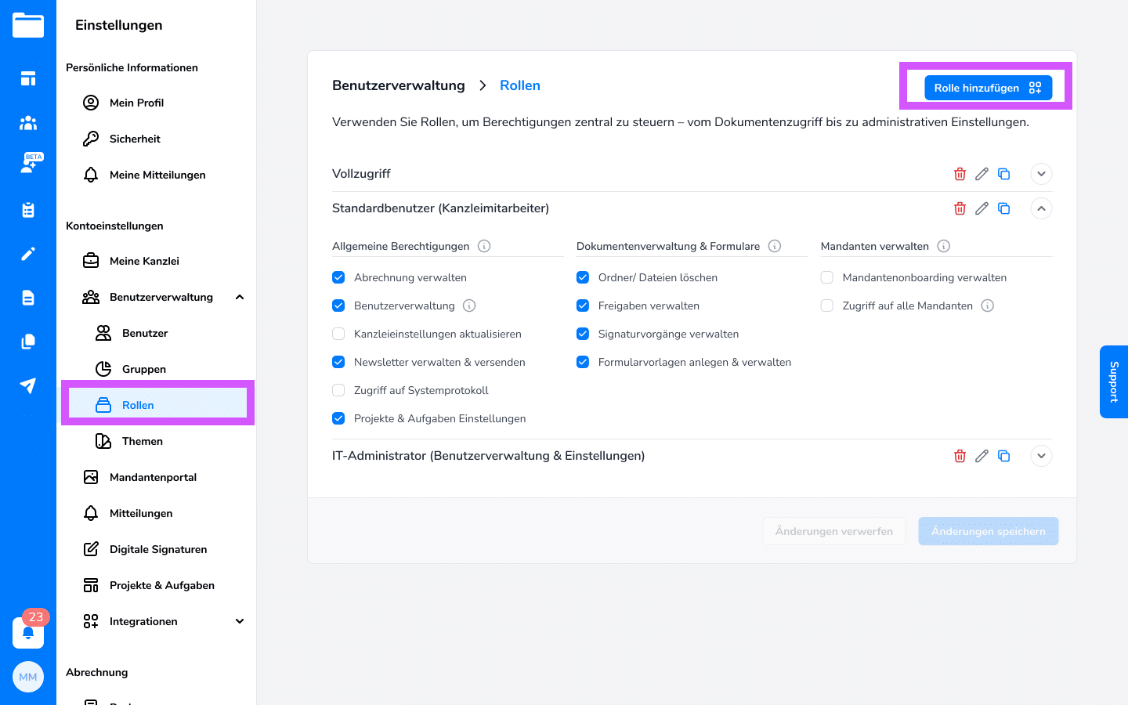1128x705 pixels.
Task: Open the Support side tab
Action: tap(1114, 381)
